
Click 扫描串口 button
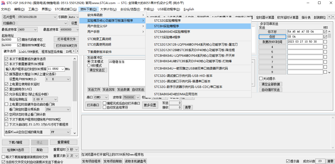(x=9, y=23)
